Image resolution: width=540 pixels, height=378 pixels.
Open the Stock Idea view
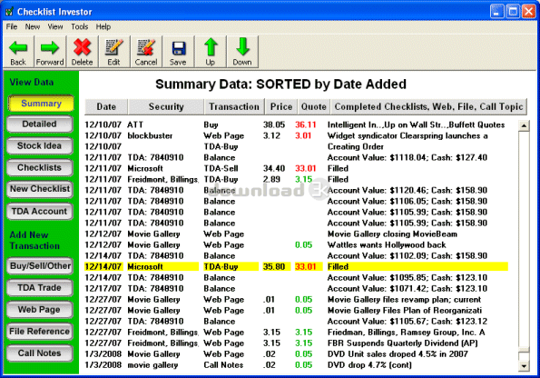click(40, 146)
